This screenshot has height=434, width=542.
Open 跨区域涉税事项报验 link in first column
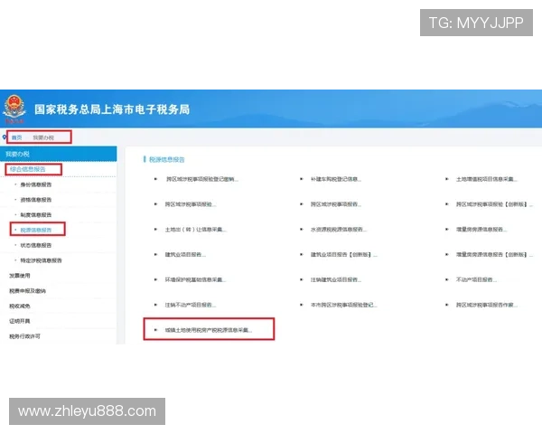(191, 204)
